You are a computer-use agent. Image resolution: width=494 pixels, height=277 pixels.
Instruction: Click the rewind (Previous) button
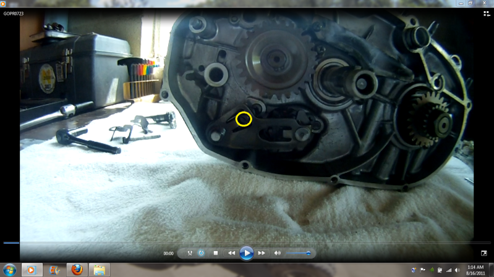(x=232, y=253)
